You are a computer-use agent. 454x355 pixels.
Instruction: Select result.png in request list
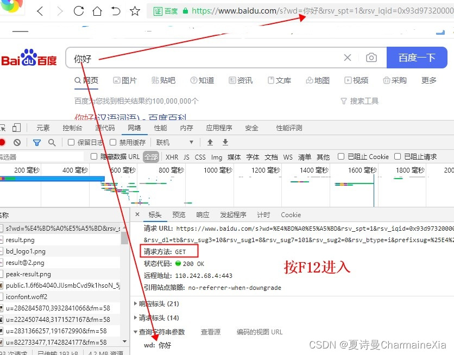point(60,240)
